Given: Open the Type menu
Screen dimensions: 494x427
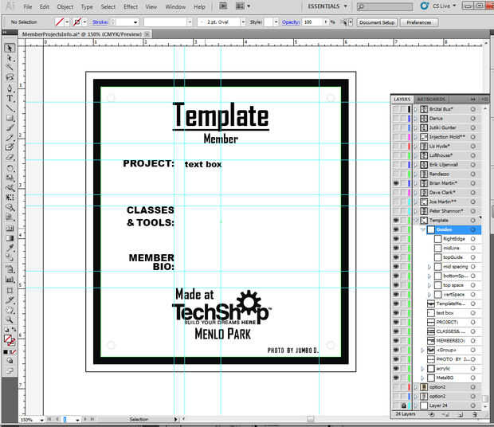Looking at the screenshot, I should [87, 6].
